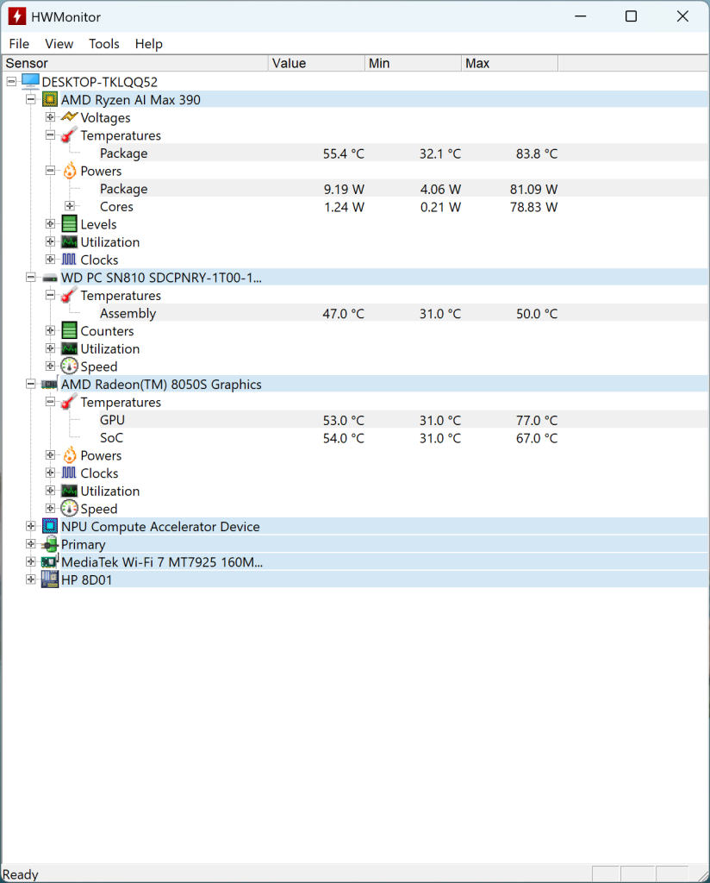The width and height of the screenshot is (710, 883).
Task: Expand the Primary battery node
Action: [x=31, y=544]
